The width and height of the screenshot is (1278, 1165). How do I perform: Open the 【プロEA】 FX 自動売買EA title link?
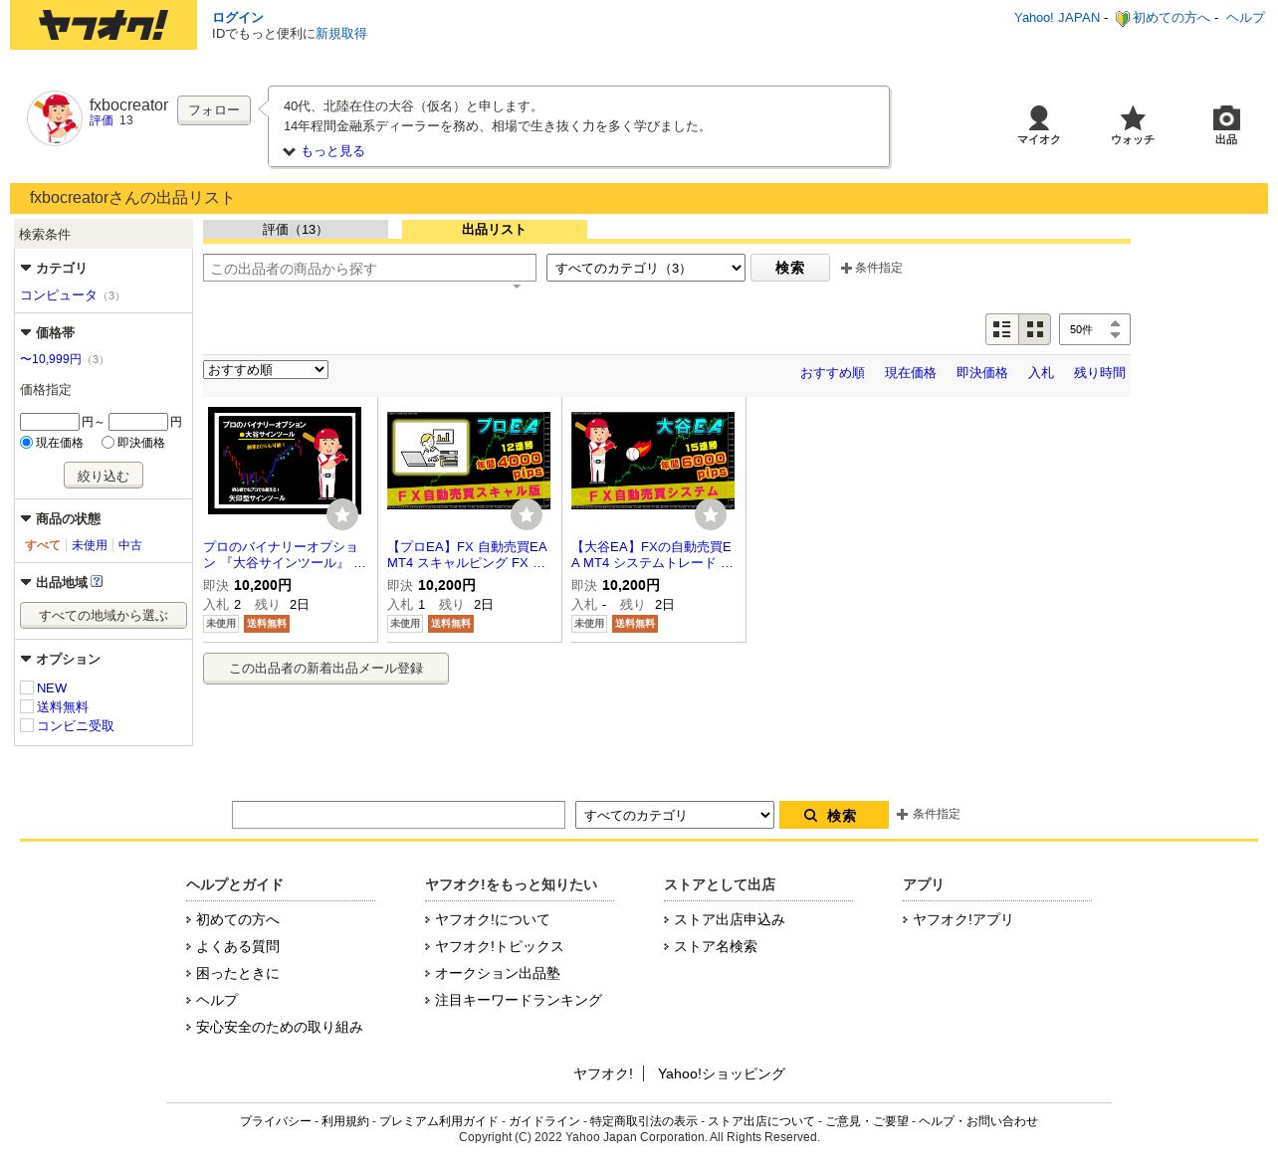tap(468, 555)
